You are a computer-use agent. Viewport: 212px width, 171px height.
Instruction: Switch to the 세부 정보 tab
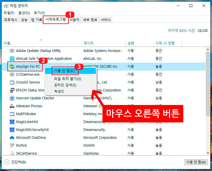[x=90, y=20]
